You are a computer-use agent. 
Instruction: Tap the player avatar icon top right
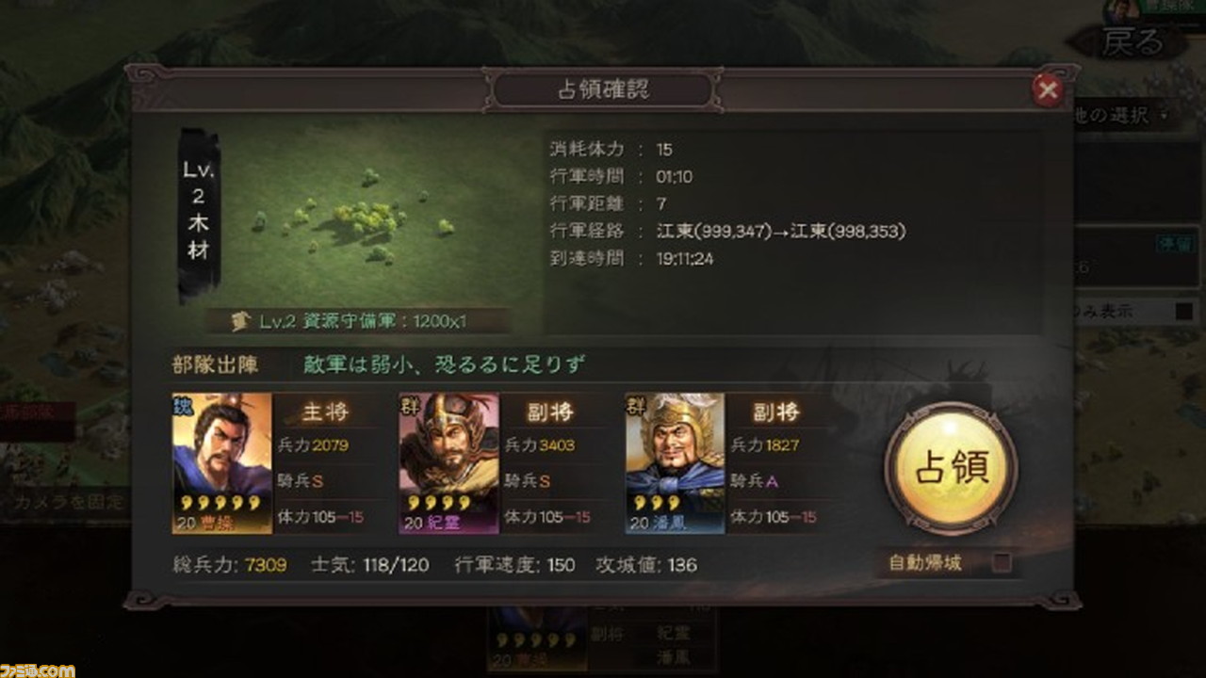[1121, 9]
